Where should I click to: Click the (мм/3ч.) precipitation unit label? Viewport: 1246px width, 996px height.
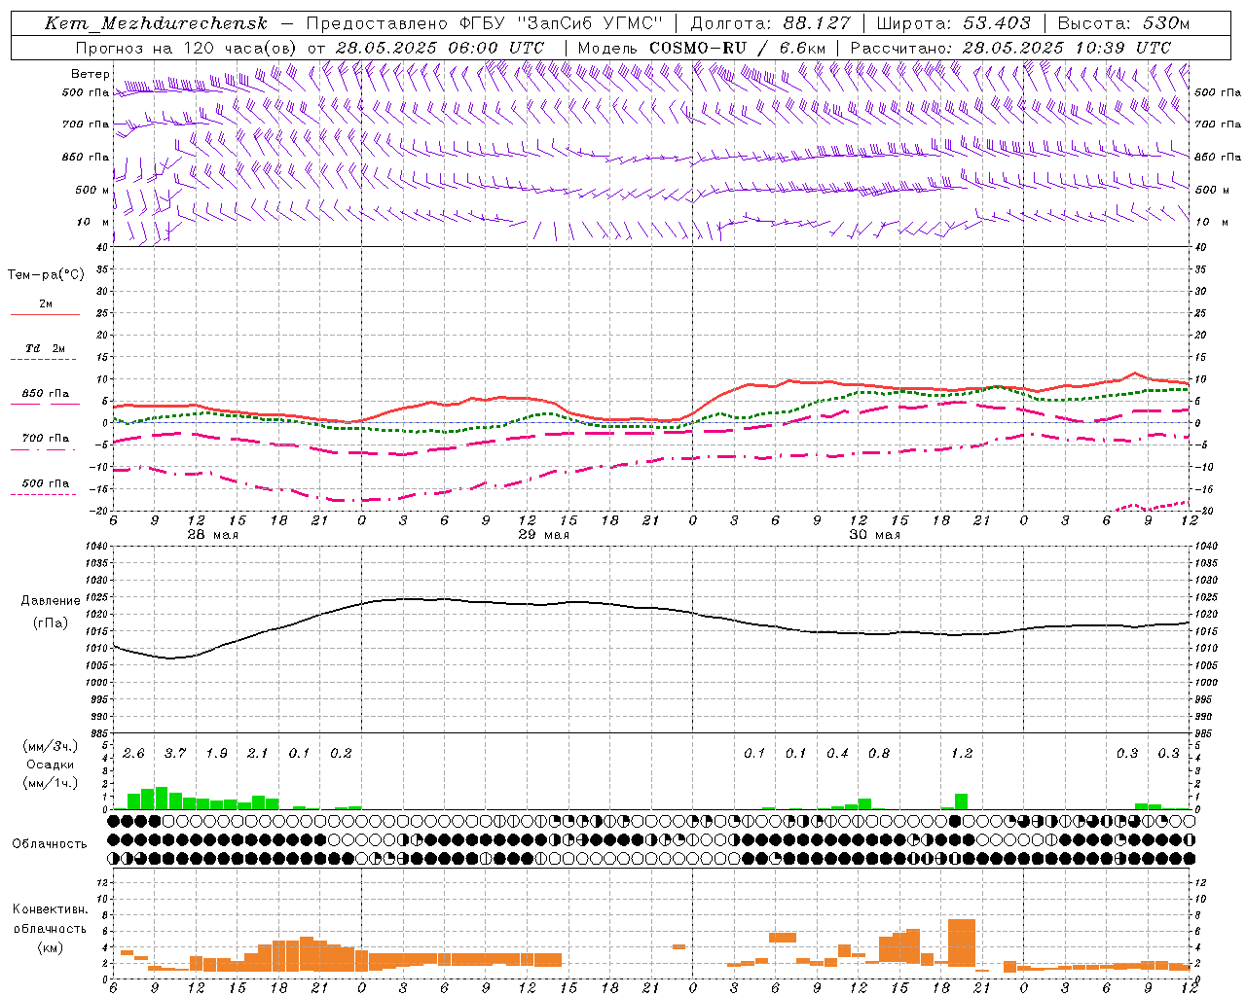point(51,746)
